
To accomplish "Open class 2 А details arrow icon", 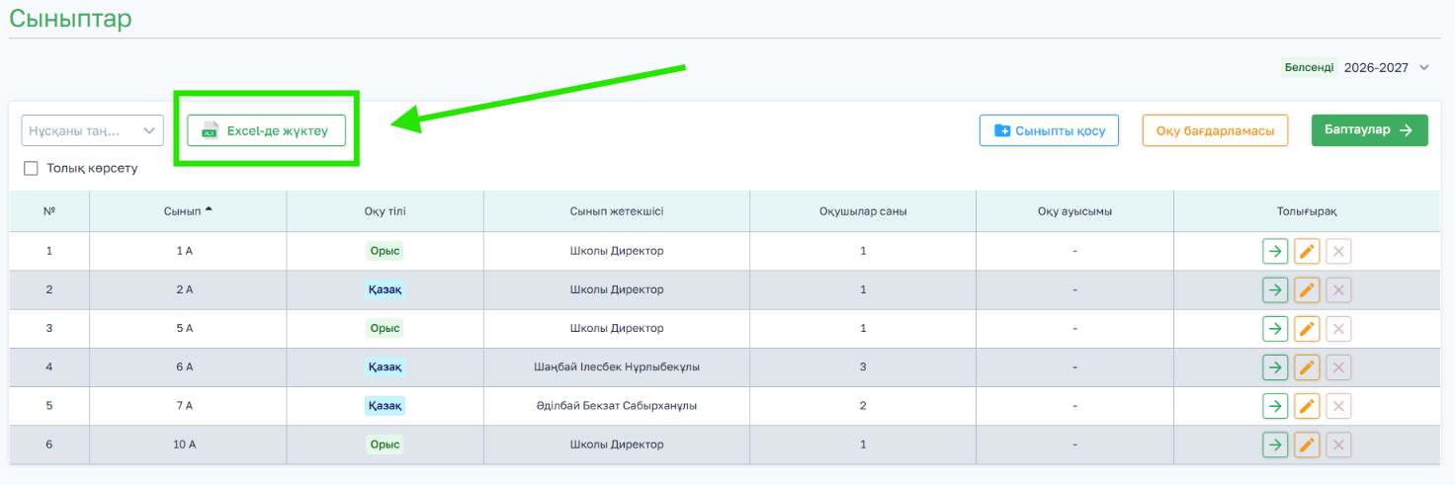I will click(x=1275, y=289).
